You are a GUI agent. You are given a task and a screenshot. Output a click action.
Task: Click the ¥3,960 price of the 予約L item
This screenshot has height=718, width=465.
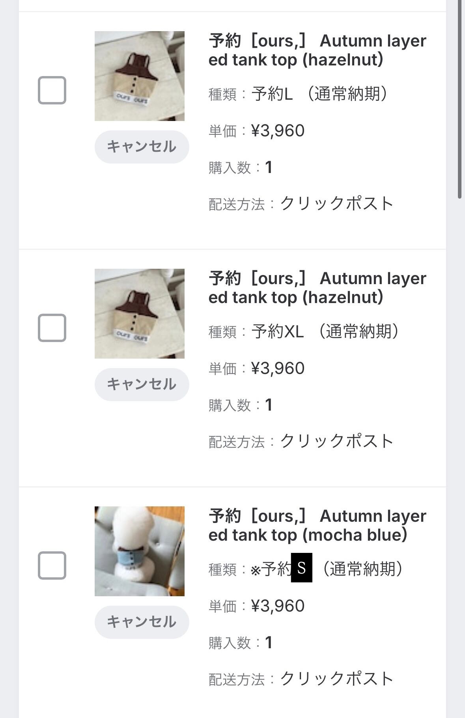coord(278,131)
